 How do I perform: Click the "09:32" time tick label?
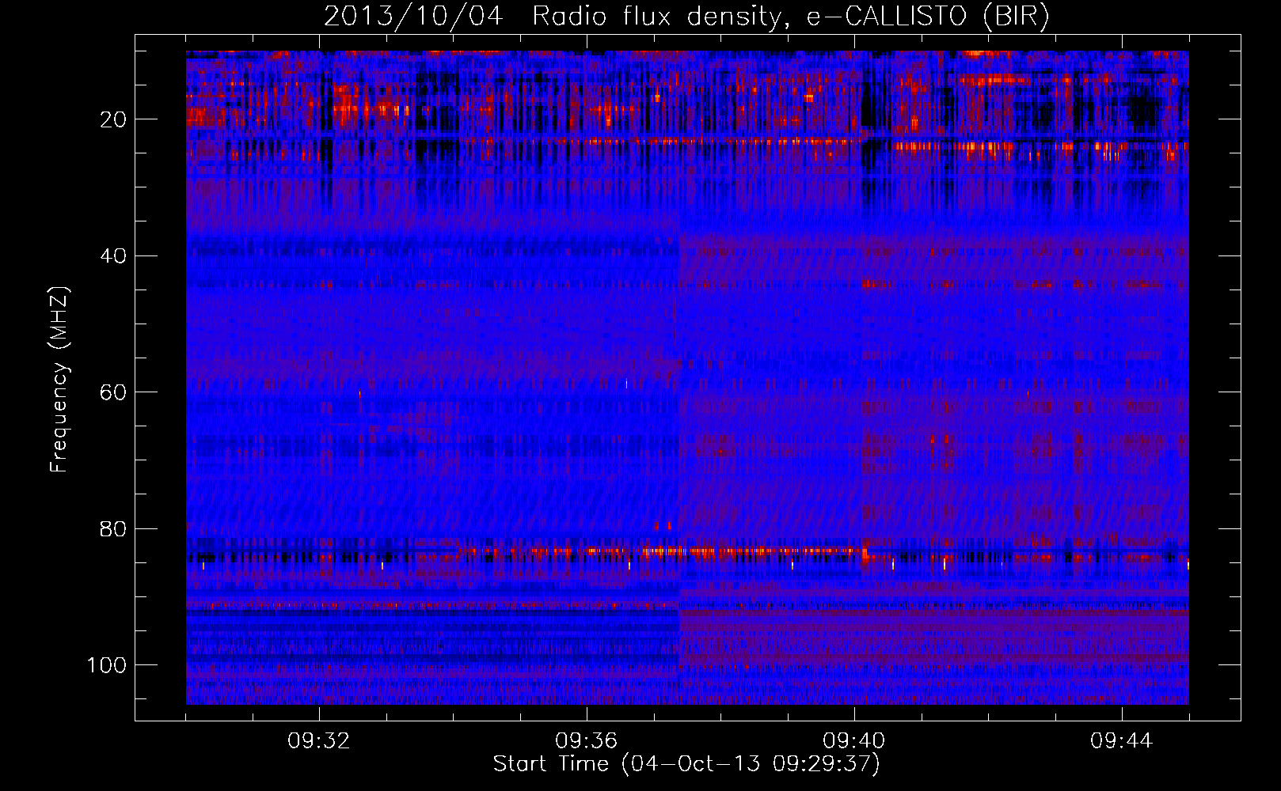(x=319, y=741)
